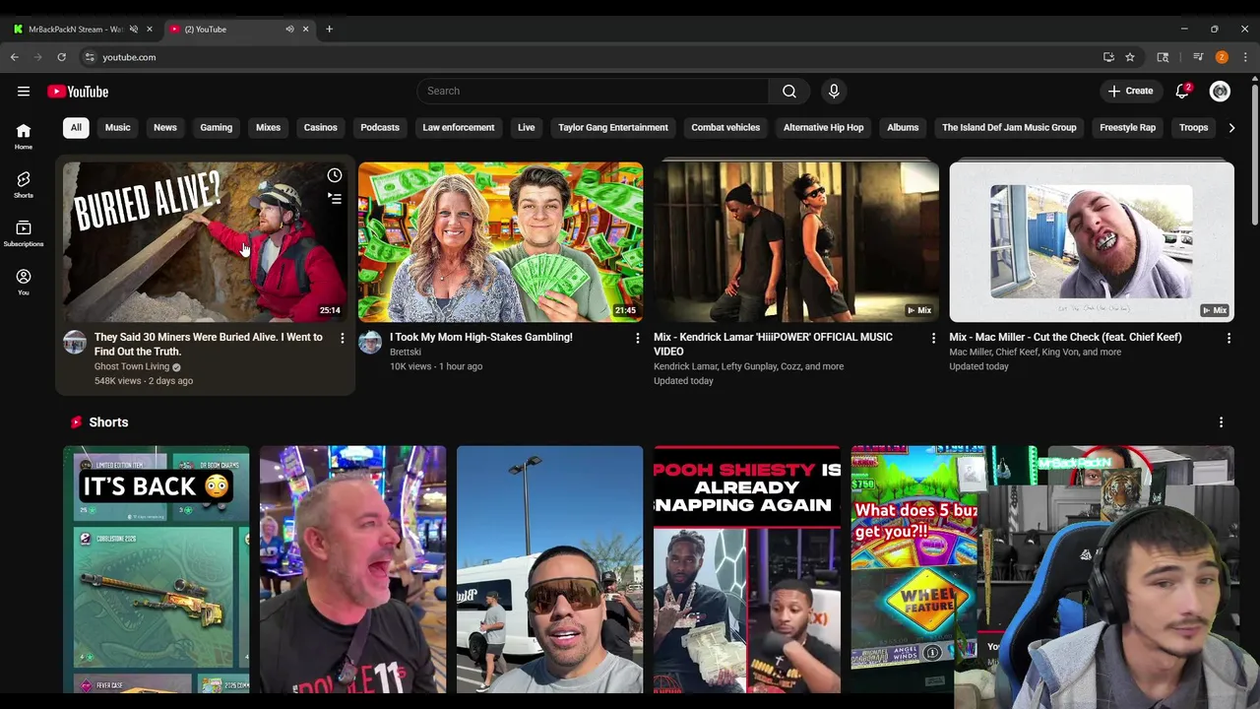Select the Alternative Hip Hop chip

point(823,127)
